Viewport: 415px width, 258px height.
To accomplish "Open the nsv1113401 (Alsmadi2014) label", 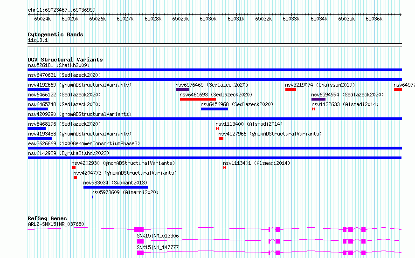I will pyautogui.click(x=256, y=163).
